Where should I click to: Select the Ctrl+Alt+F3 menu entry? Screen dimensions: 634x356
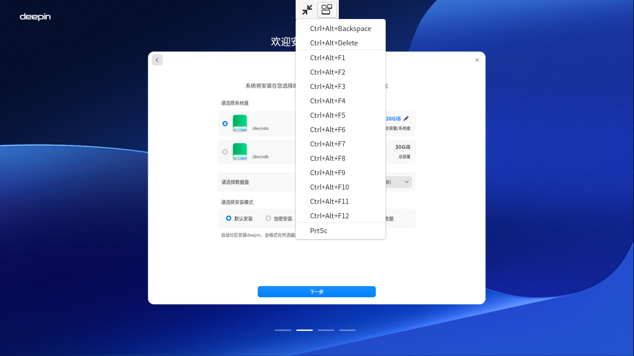(341, 86)
